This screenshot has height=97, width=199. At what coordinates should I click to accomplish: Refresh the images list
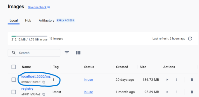tap(190, 38)
